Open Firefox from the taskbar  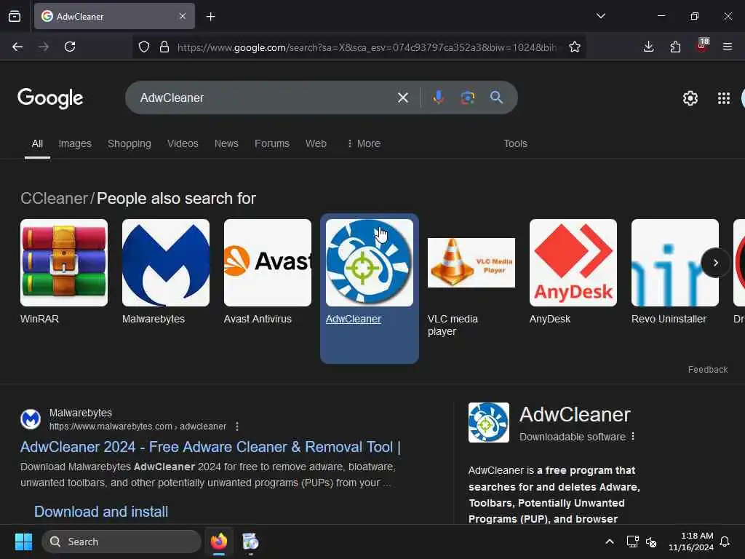[219, 542]
